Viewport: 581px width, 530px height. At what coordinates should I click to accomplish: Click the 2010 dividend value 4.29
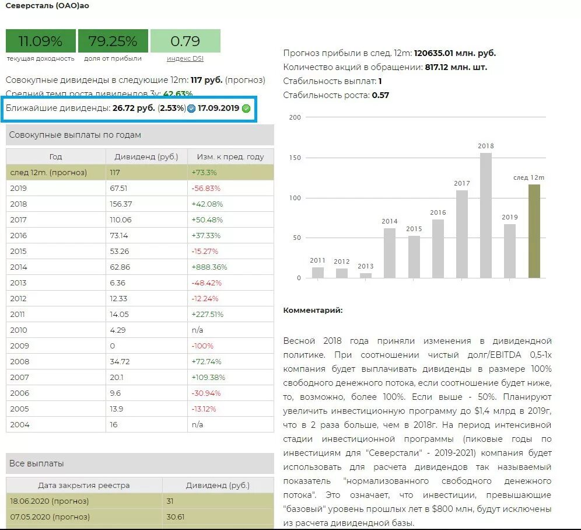[x=117, y=330]
